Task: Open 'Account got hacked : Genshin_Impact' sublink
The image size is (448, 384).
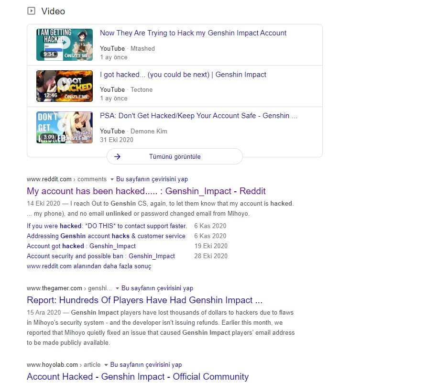Action: (x=81, y=246)
